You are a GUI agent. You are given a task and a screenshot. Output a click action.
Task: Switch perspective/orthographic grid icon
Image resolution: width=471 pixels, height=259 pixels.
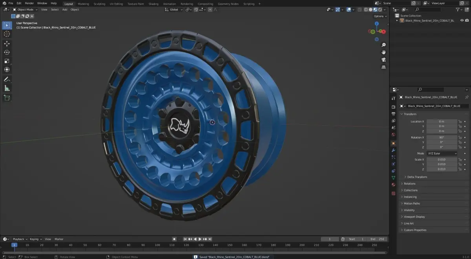[x=383, y=67]
